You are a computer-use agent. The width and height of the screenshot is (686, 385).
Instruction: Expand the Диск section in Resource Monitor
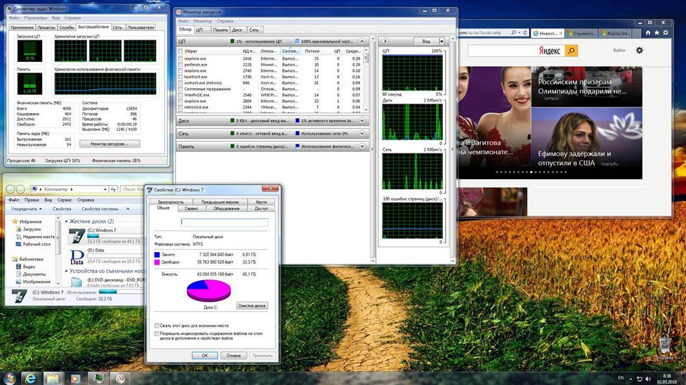point(362,121)
